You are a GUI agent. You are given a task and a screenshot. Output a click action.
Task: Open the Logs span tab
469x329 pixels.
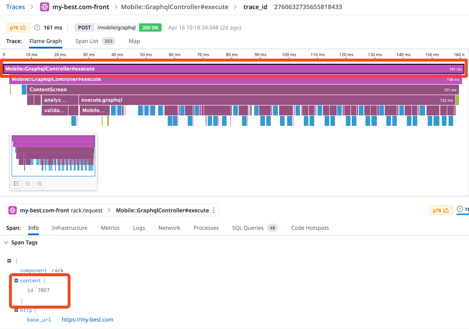pyautogui.click(x=139, y=228)
